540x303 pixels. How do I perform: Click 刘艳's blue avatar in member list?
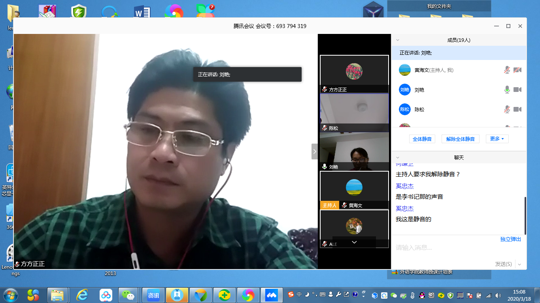pyautogui.click(x=404, y=90)
